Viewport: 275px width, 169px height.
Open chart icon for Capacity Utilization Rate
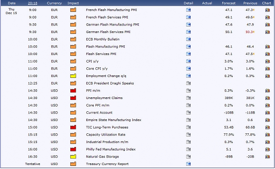click(x=268, y=135)
